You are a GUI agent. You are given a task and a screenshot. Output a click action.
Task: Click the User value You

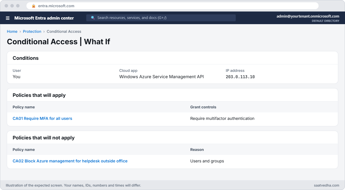pyautogui.click(x=16, y=77)
